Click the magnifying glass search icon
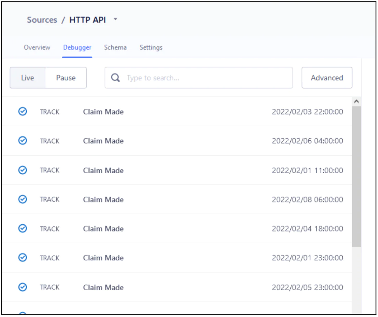 pos(116,78)
